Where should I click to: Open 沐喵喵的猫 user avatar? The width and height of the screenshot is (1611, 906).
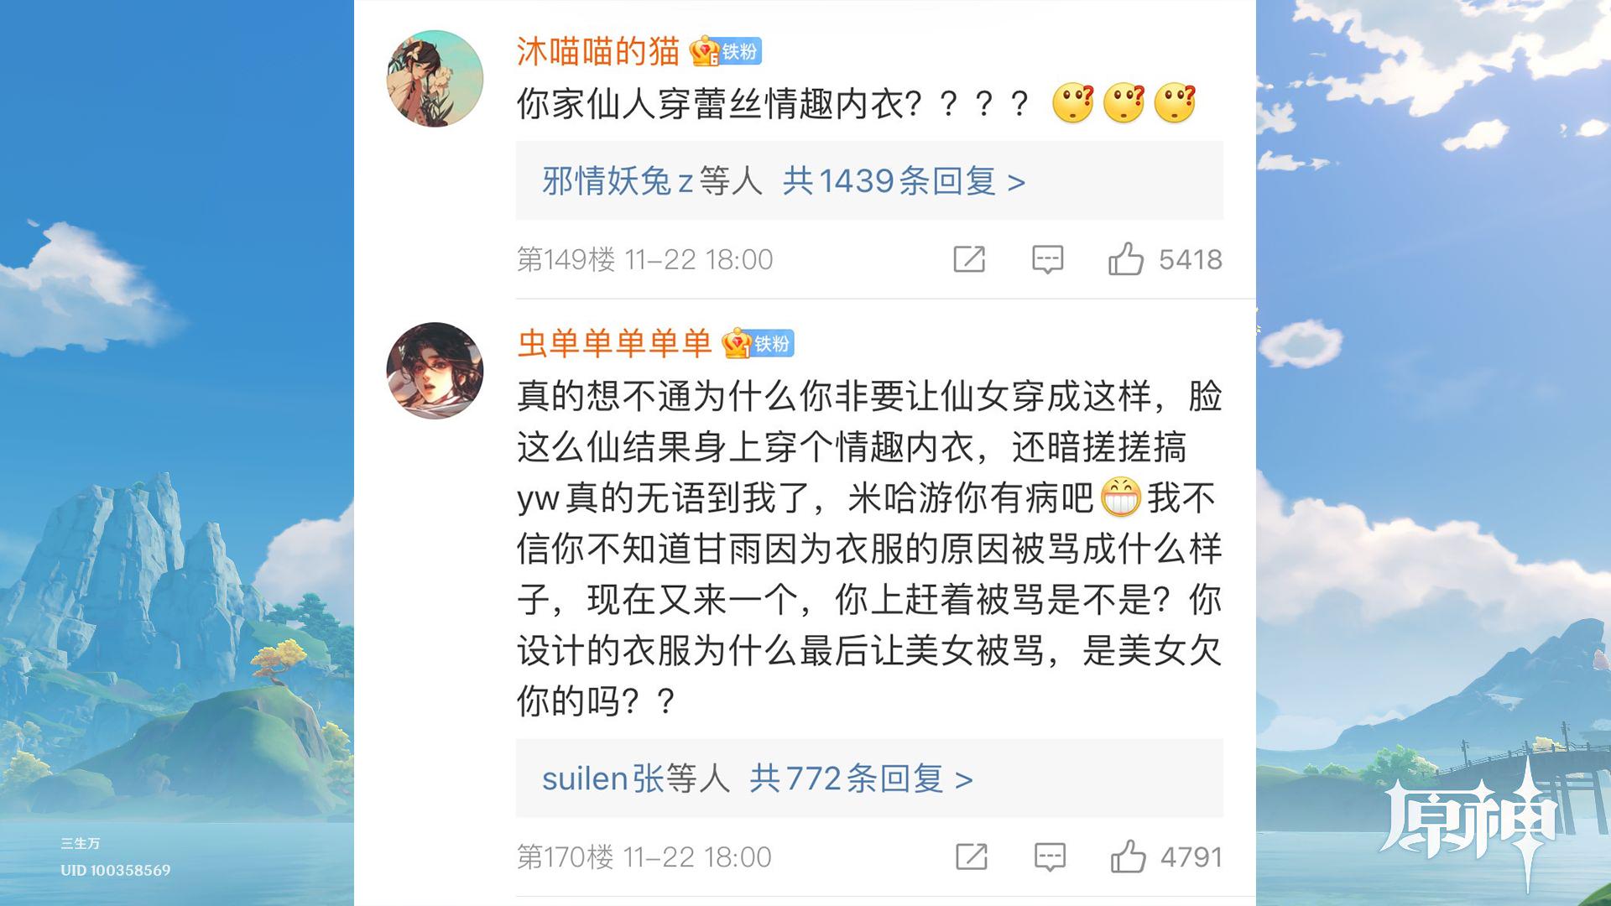[435, 79]
